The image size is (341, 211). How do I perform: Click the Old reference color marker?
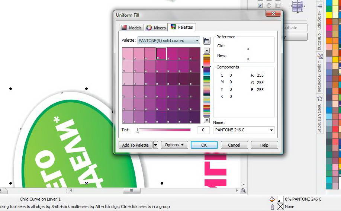[248, 49]
